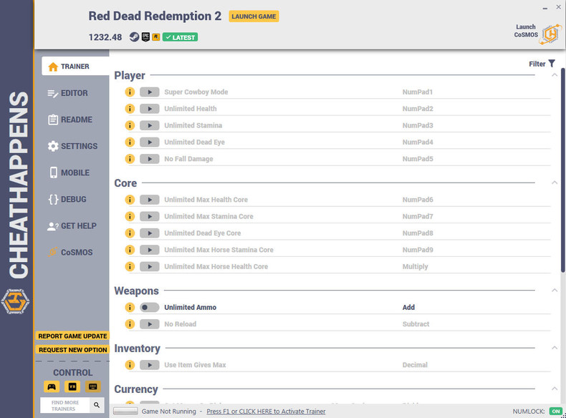Open the CoSMOS sidebar tab

(70, 252)
